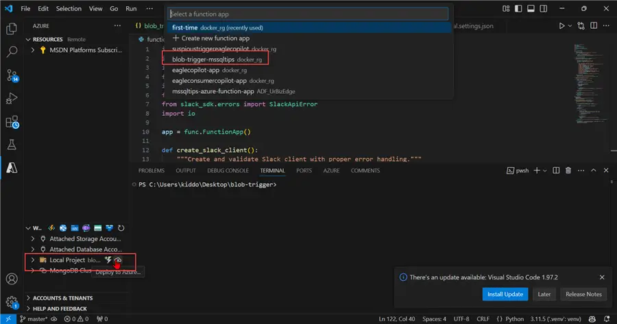
Task: Open the Explorer view in activity bar
Action: (12, 29)
